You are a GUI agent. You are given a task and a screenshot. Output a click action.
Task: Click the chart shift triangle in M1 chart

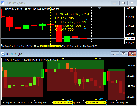(x=100, y=59)
